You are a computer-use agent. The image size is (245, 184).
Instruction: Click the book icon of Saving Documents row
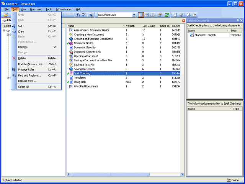coord(71,69)
